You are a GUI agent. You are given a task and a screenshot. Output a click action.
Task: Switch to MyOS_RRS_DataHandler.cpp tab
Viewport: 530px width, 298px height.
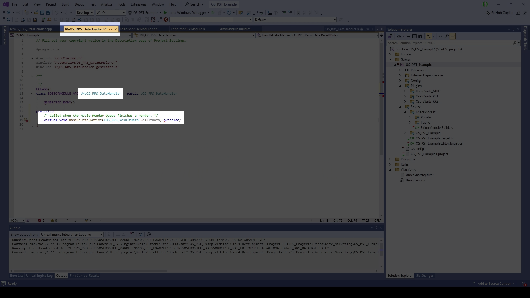31,29
